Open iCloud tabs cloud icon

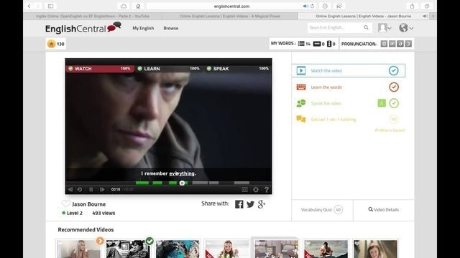pos(124,6)
